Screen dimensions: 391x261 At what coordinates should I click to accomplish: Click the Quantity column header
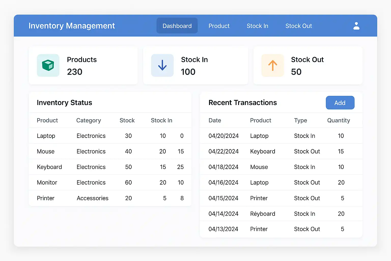pos(339,120)
